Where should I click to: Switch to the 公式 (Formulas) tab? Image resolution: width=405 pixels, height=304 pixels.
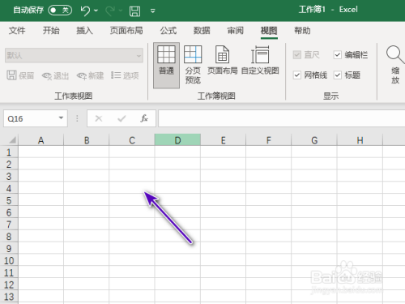168,31
